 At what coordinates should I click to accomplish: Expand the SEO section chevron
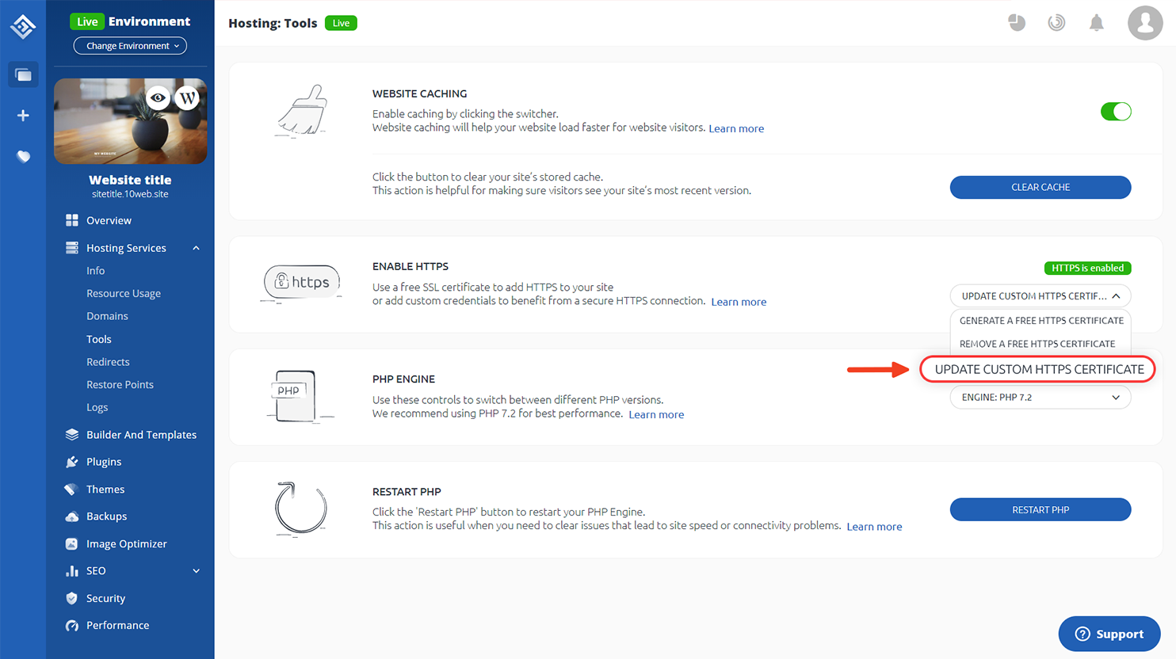coord(196,571)
